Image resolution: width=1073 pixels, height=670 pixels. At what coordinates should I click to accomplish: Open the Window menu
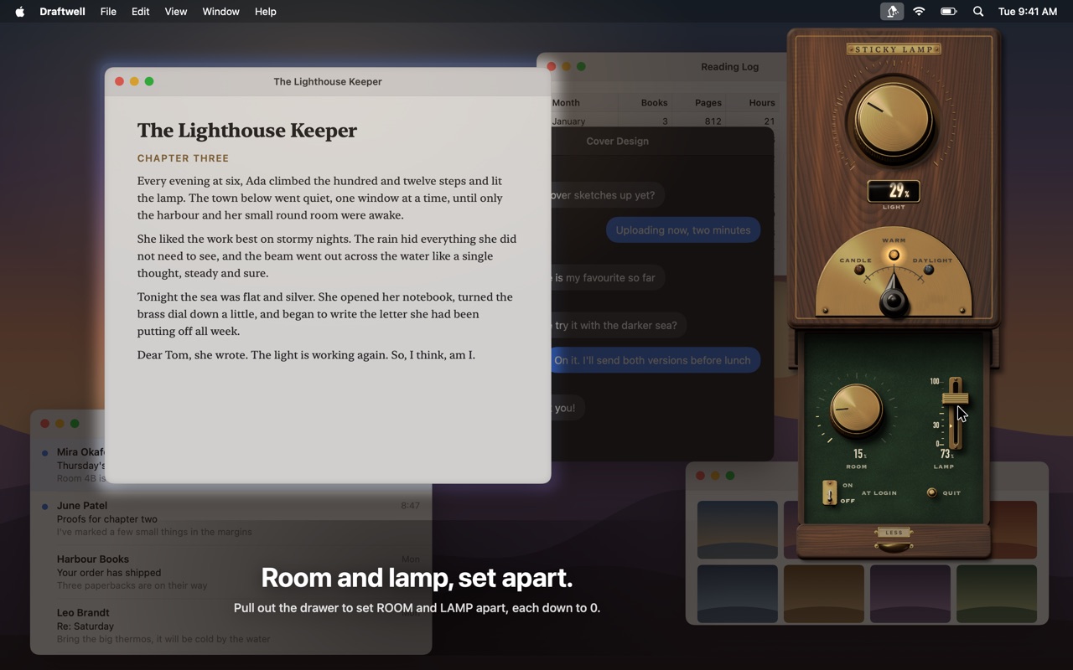coord(221,12)
